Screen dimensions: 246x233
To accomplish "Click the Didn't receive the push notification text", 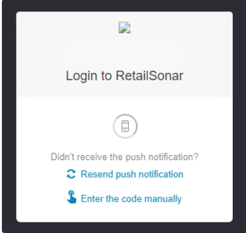I will click(125, 157).
